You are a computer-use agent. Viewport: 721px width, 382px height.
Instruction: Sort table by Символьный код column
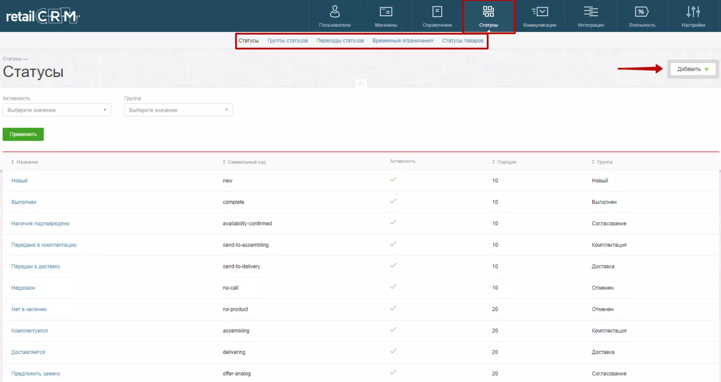tap(244, 162)
